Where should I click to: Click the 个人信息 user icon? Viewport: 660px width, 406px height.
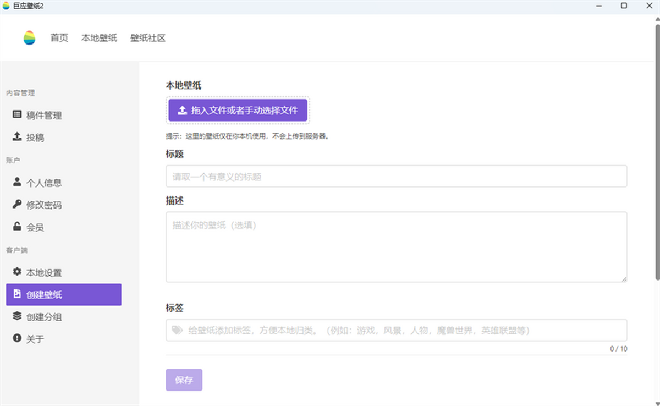[17, 182]
